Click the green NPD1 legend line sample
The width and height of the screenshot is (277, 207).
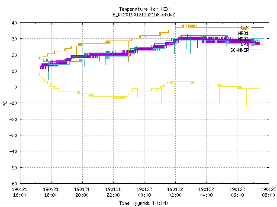pyautogui.click(x=258, y=33)
